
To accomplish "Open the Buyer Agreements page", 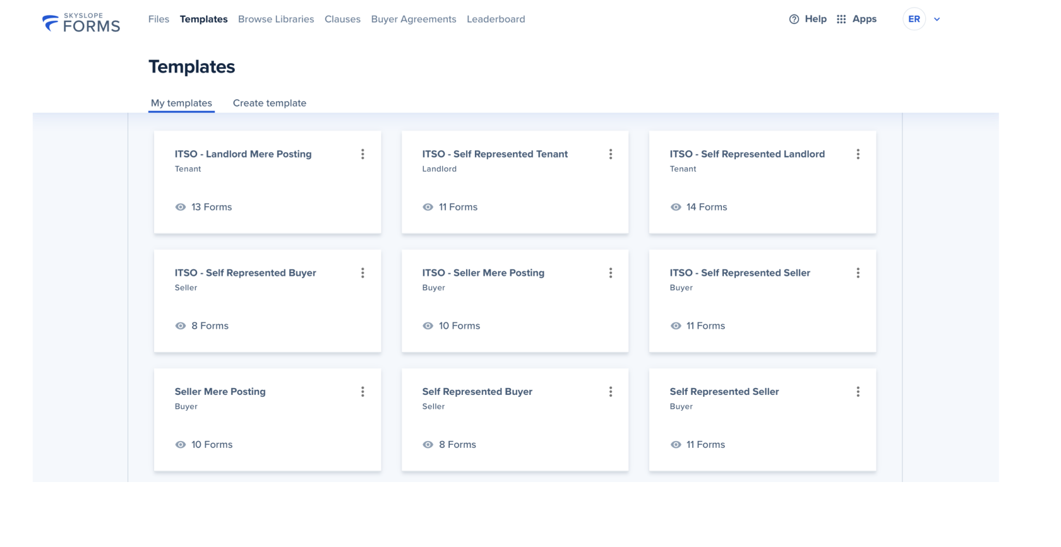I will [x=414, y=20].
